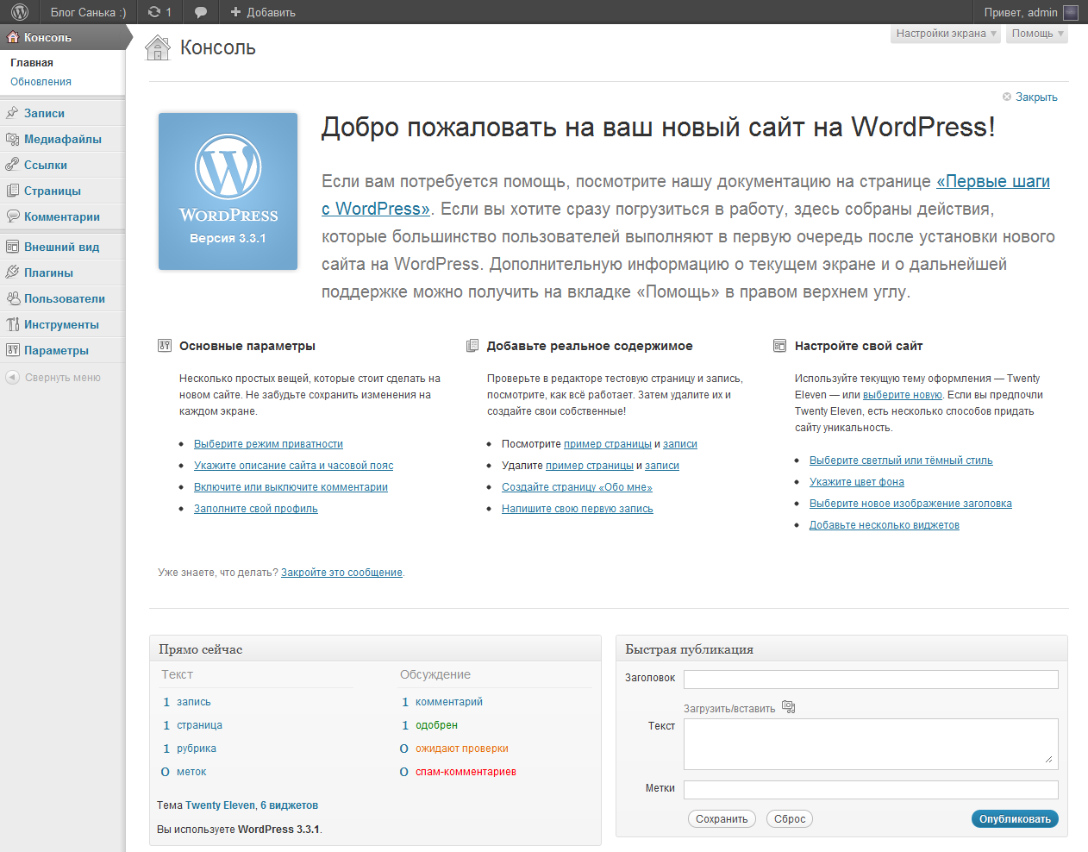Open the Главная submenu item
Viewport: 1088px width, 852px height.
click(x=32, y=63)
